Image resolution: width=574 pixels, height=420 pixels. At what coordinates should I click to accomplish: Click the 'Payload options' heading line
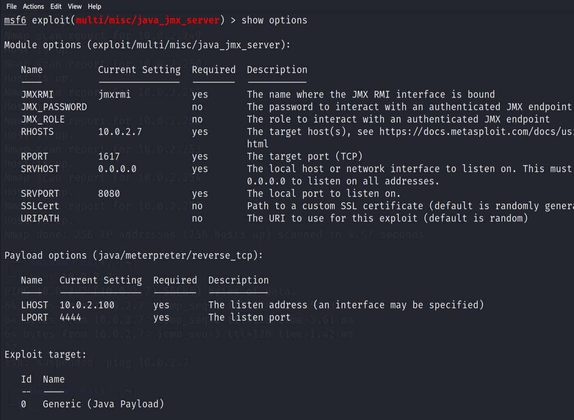[134, 255]
